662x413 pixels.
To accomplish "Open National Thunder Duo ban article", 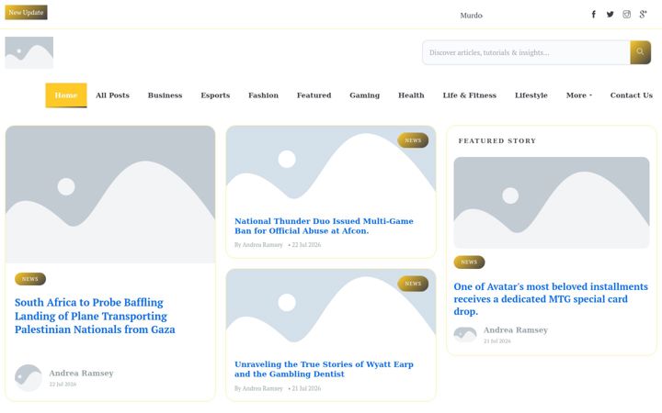I will click(x=324, y=226).
